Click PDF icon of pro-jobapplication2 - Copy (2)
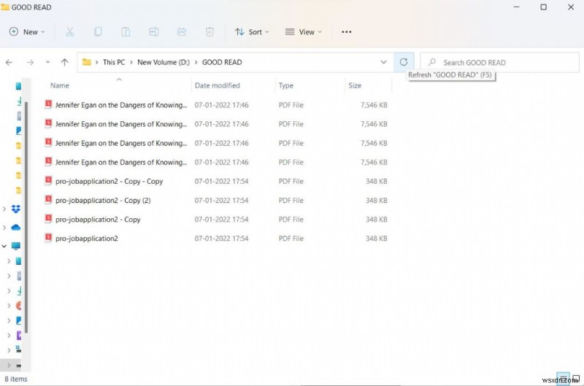 pyautogui.click(x=48, y=200)
